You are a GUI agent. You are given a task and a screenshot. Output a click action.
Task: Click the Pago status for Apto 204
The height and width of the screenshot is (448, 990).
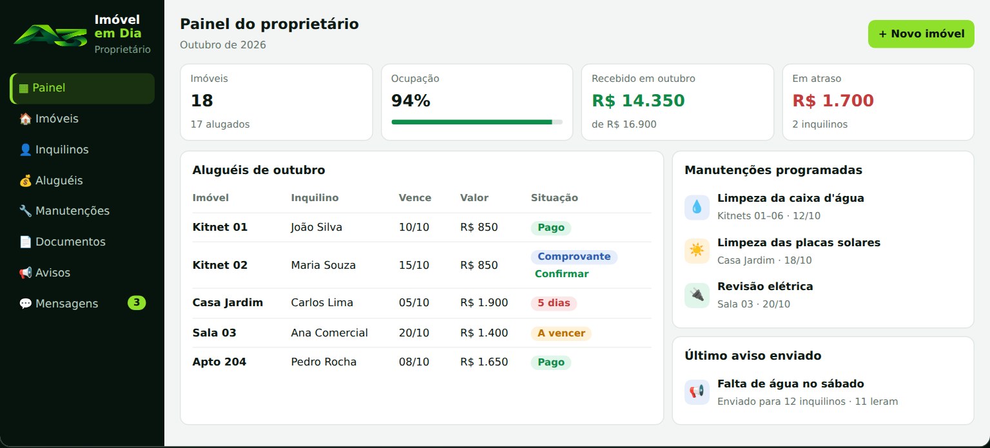[551, 362]
